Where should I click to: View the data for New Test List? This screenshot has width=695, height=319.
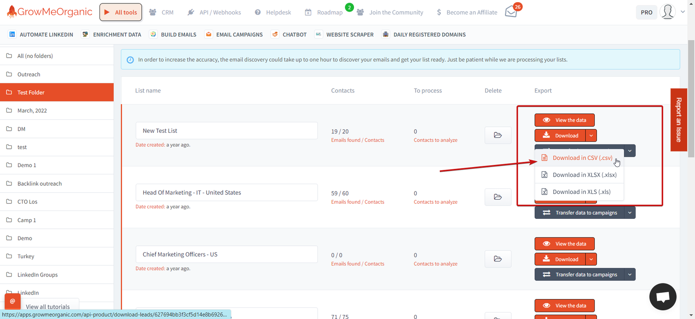pos(564,120)
